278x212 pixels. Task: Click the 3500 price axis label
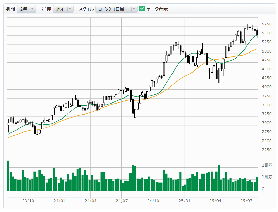(267, 105)
